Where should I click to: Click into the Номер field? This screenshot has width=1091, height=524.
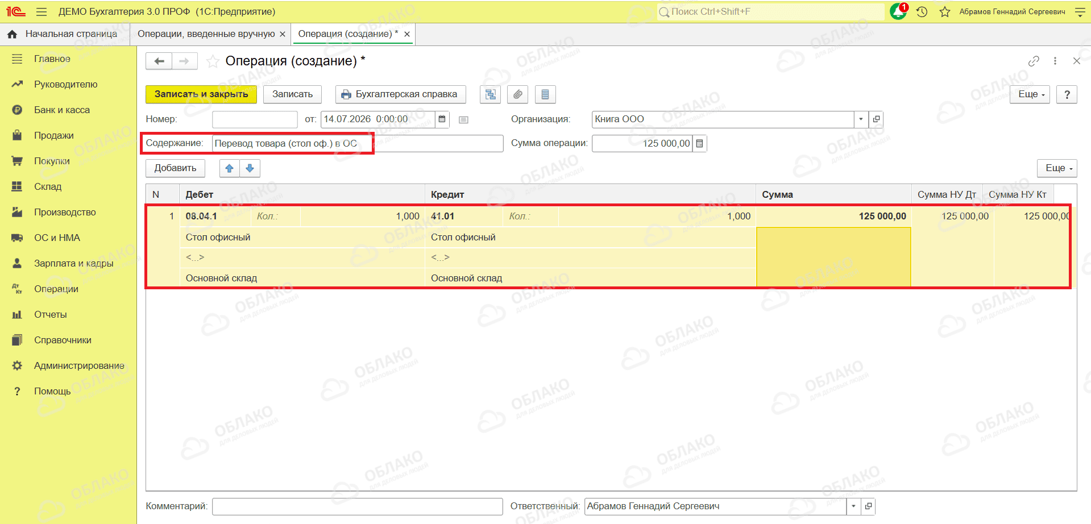tap(255, 119)
